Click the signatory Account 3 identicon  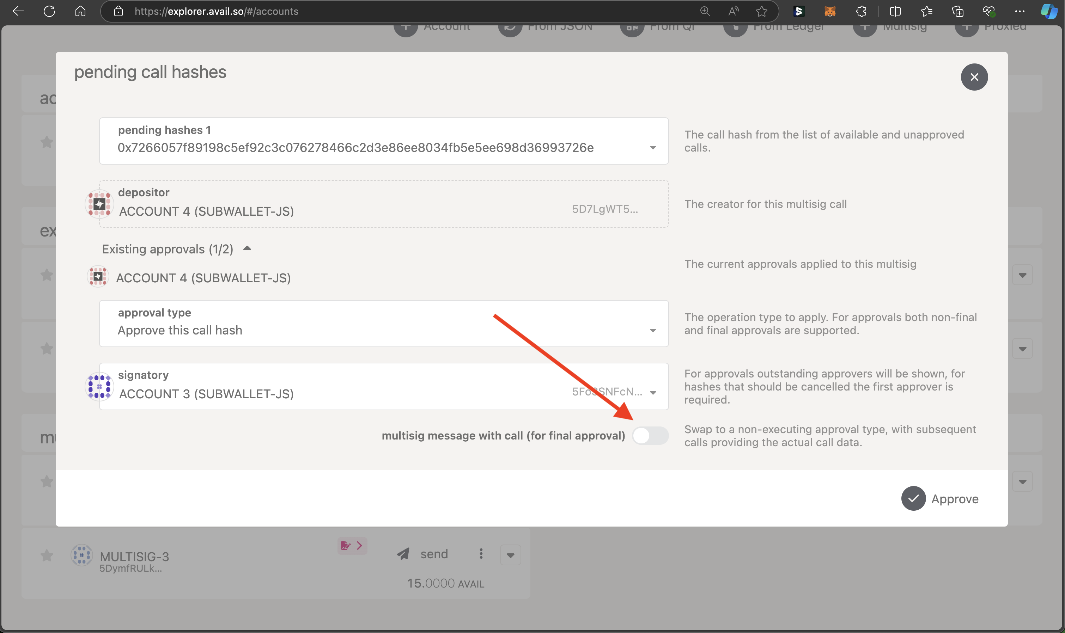click(99, 386)
